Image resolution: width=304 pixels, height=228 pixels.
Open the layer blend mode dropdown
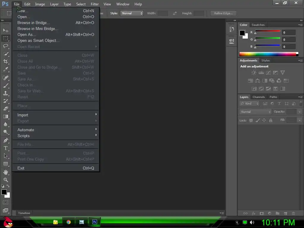click(255, 112)
